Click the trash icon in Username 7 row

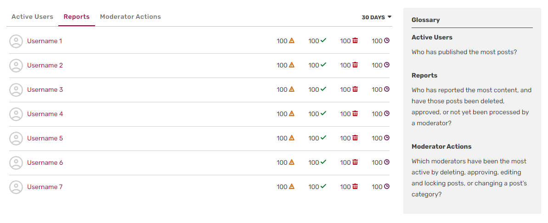[355, 187]
